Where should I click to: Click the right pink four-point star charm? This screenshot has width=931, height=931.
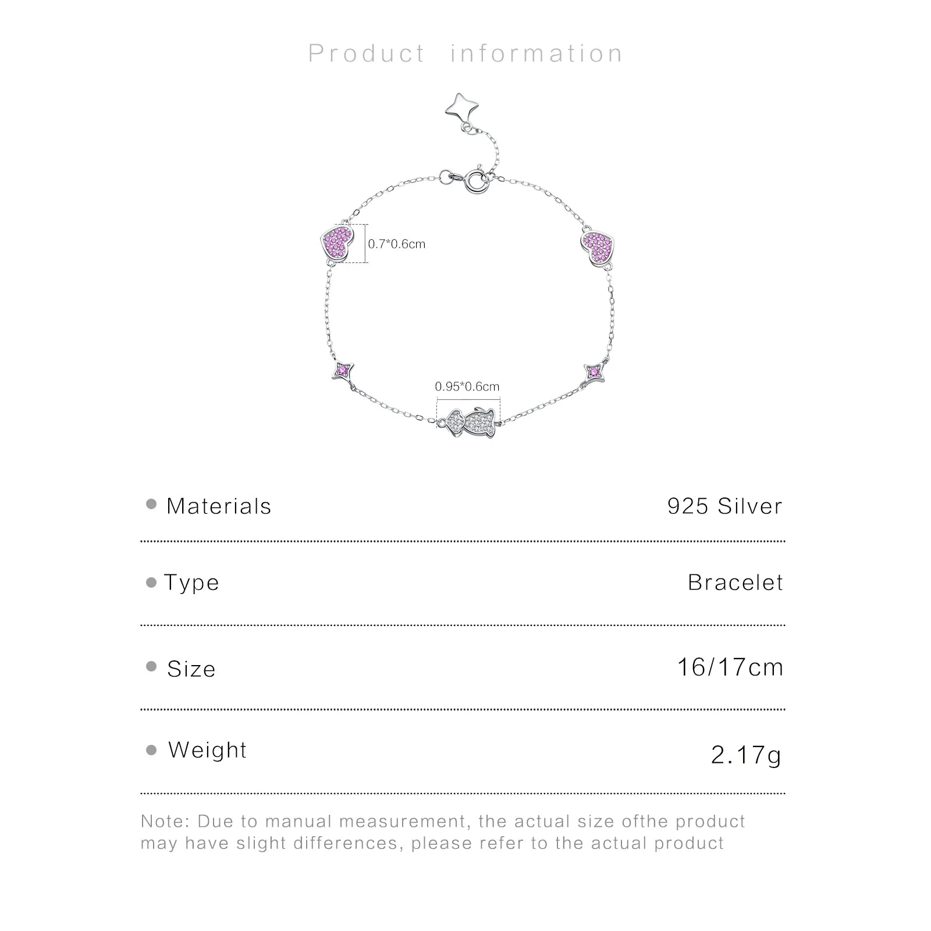(x=594, y=371)
